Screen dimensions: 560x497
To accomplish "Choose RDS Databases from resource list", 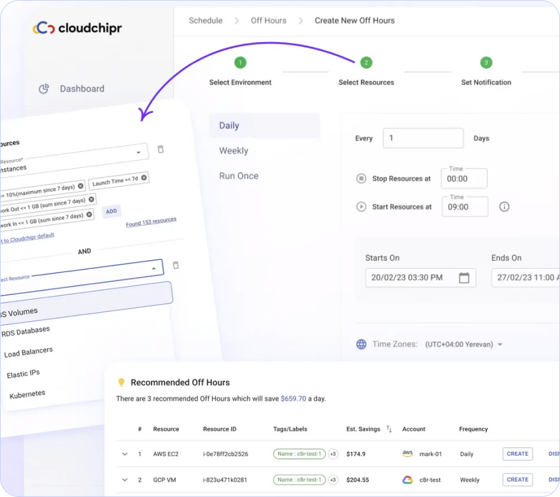I will coord(25,331).
